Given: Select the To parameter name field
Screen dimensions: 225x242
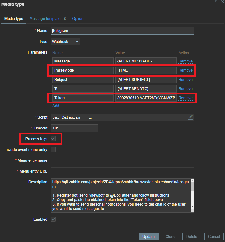Looking at the screenshot, I should coord(83,89).
